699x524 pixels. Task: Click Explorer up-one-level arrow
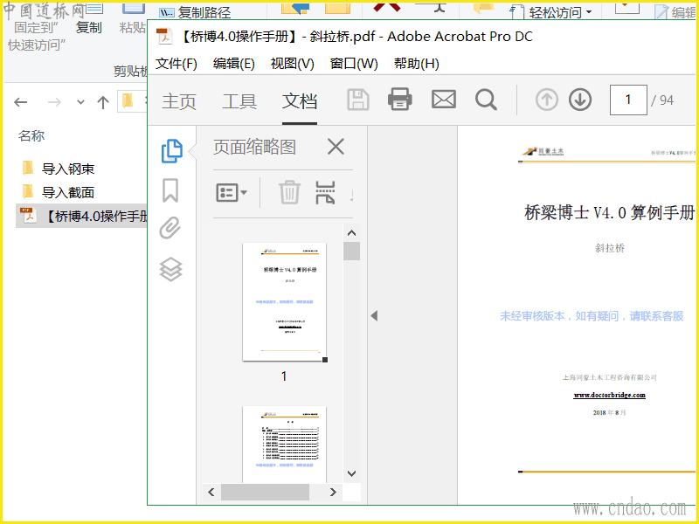[103, 102]
